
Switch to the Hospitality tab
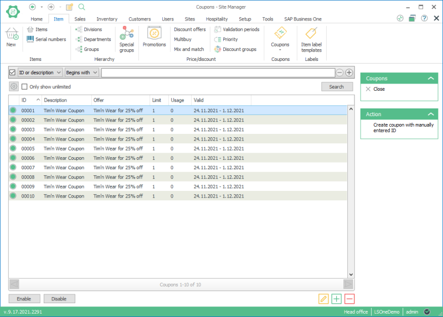tap(217, 19)
